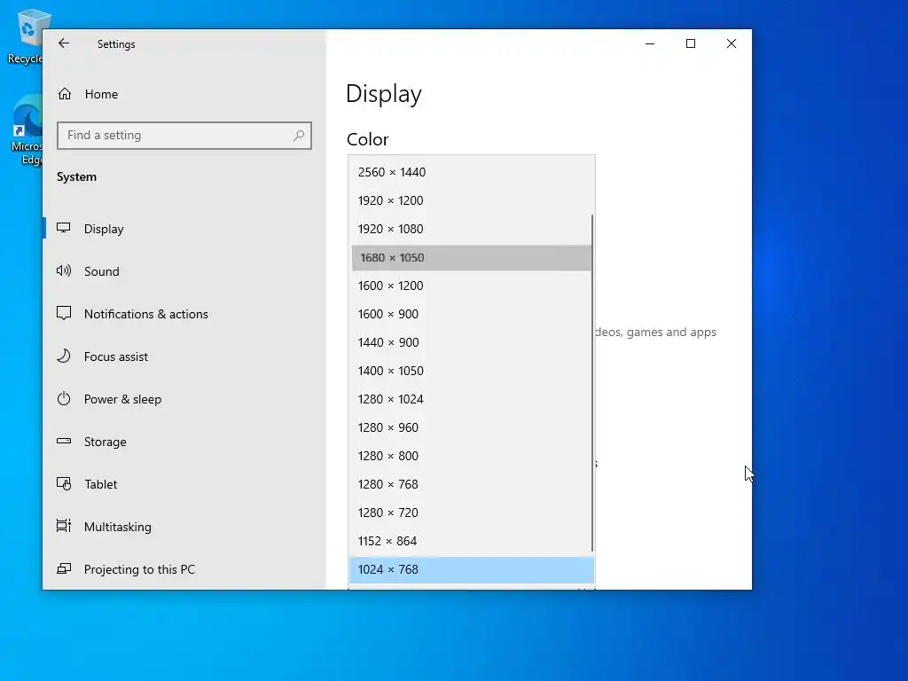Open Sound settings
The image size is (908, 681).
click(184, 271)
